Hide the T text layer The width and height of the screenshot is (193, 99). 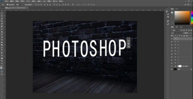pos(172,54)
